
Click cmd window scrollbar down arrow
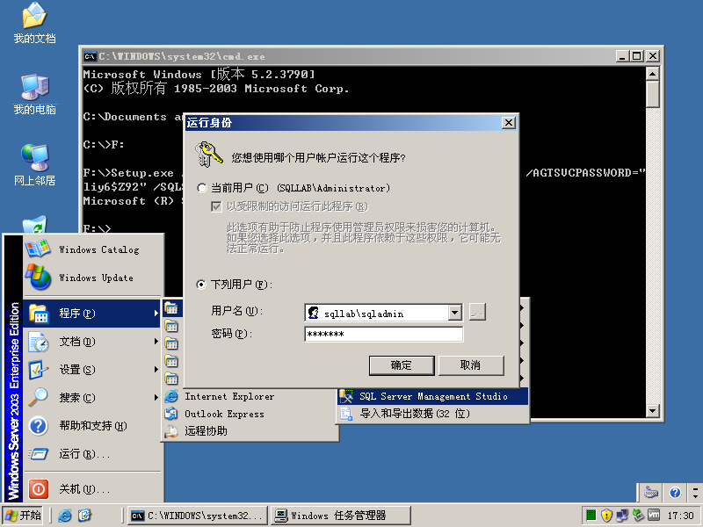click(653, 410)
